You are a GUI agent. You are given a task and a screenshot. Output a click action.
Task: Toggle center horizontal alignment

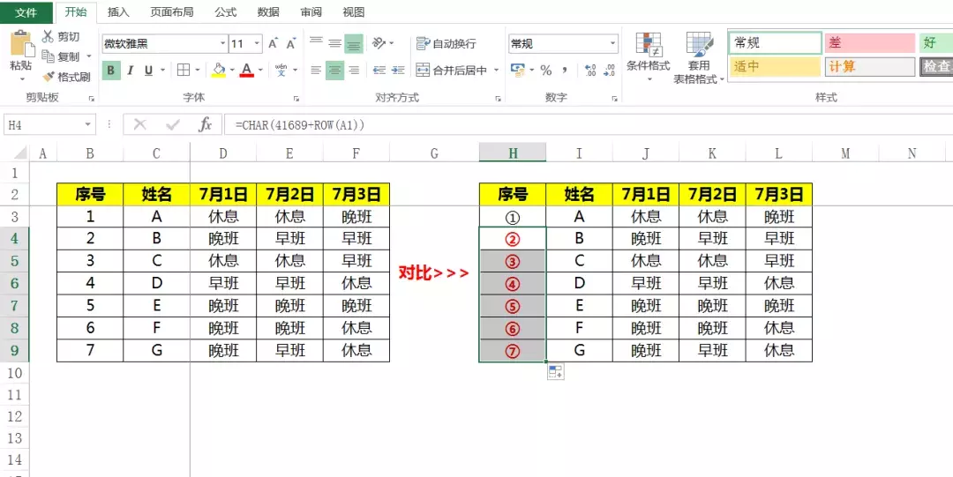334,71
